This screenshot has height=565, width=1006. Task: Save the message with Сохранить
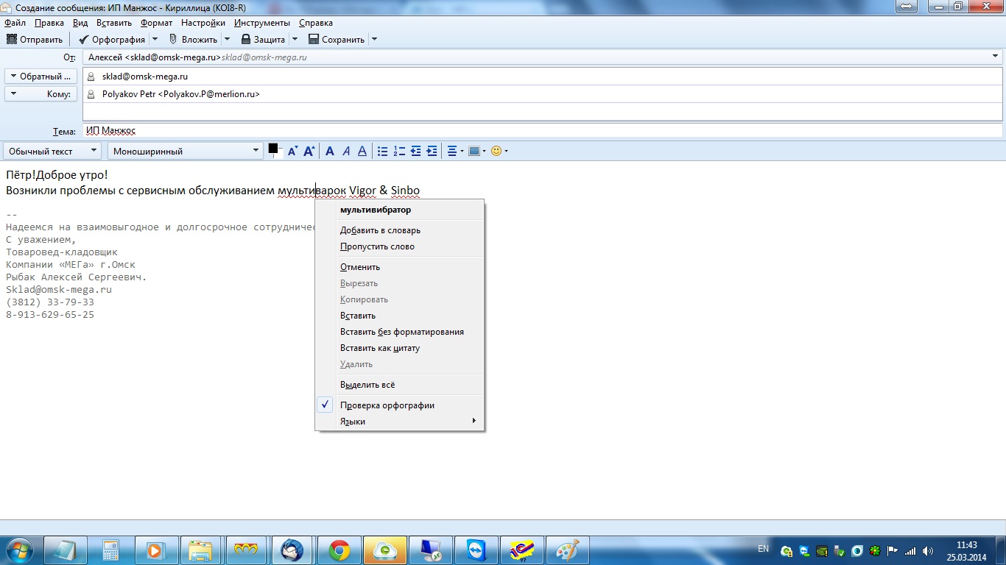pyautogui.click(x=337, y=40)
